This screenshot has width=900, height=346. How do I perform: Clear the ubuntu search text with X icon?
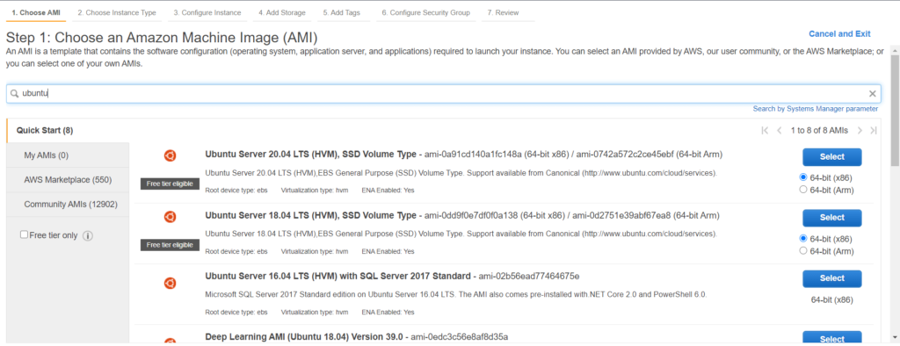[872, 94]
